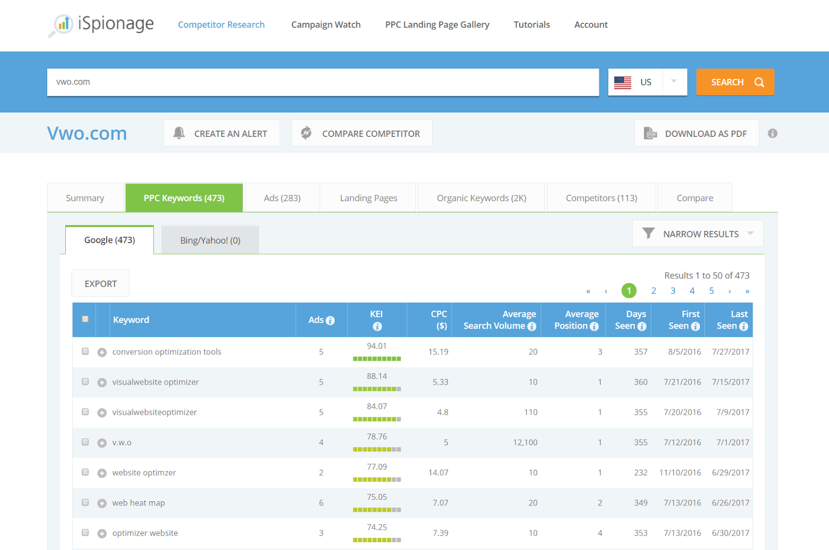Open the info icon beside Download as PDF
The width and height of the screenshot is (829, 550).
point(773,133)
